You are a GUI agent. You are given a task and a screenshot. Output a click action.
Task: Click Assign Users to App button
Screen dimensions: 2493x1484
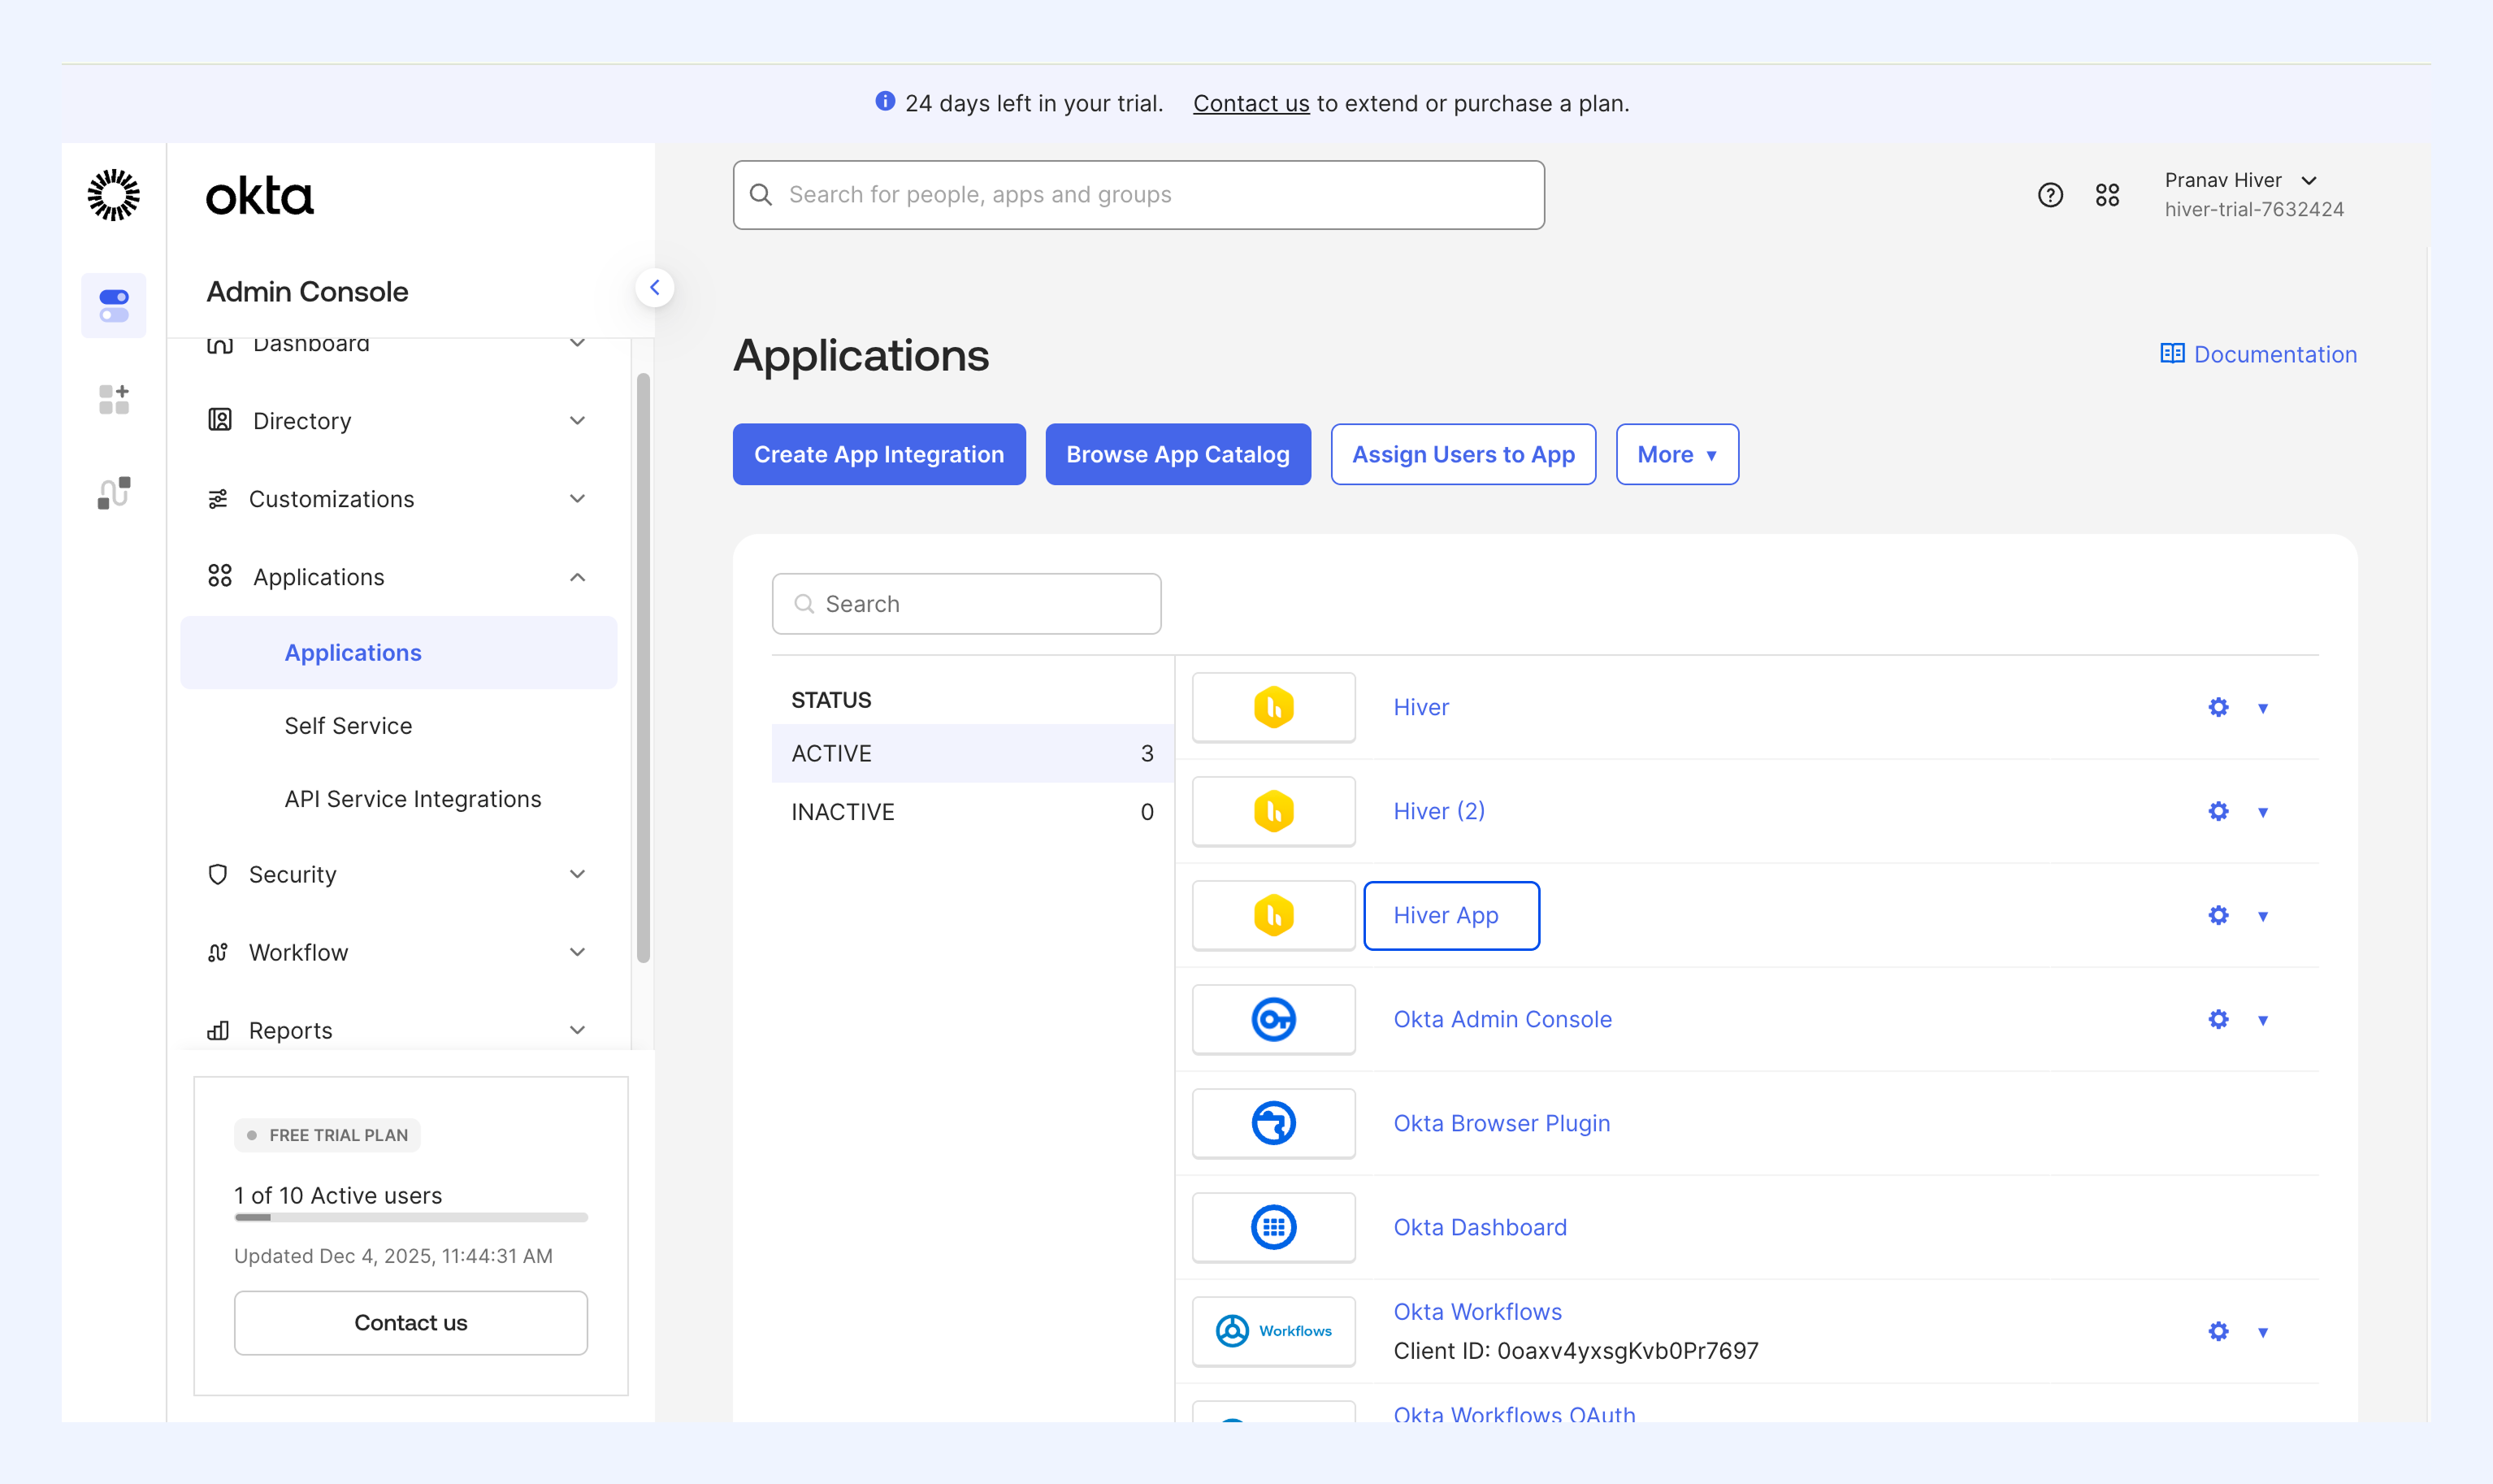(x=1463, y=454)
